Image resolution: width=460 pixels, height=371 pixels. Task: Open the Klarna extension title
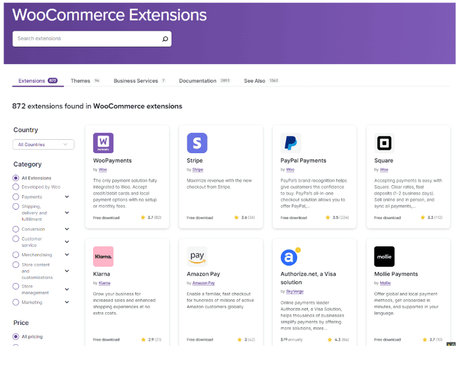coord(102,274)
